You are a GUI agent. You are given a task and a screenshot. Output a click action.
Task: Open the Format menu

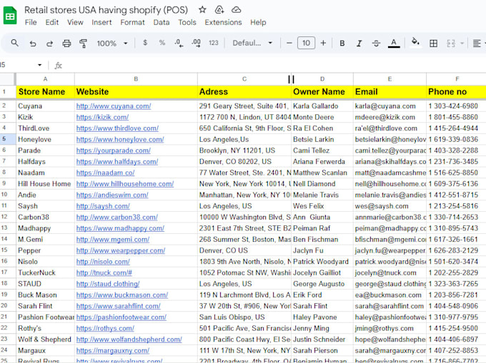point(132,22)
